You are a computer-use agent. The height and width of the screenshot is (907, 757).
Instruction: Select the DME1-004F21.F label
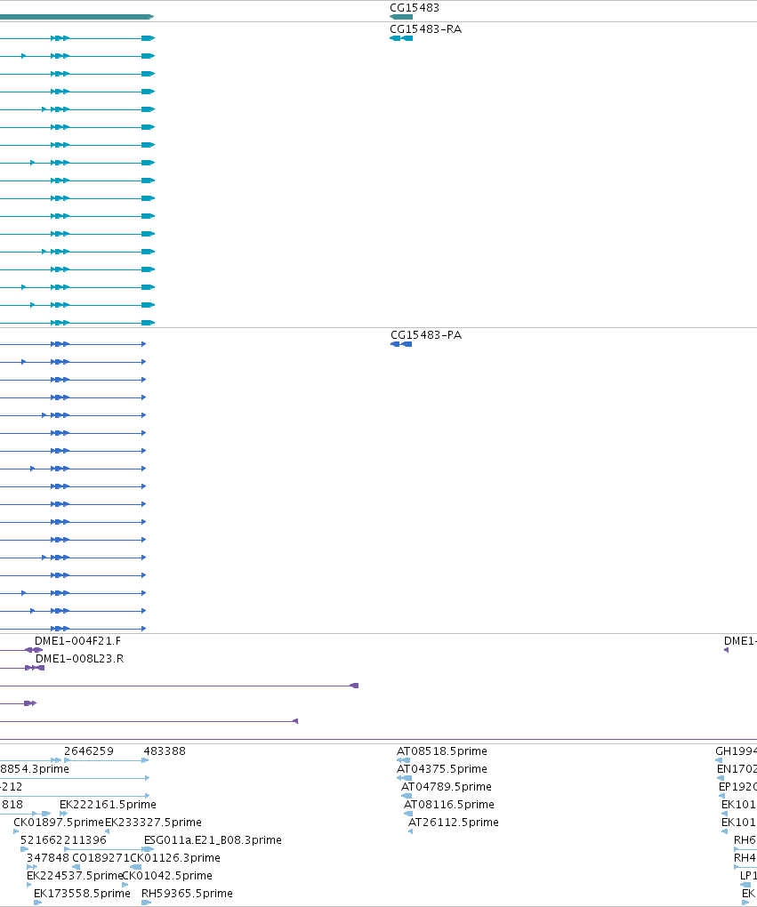[x=78, y=641]
